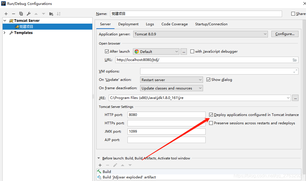The image size is (306, 181).
Task: Open the On frame deactivation dropdown
Action: tap(201, 88)
